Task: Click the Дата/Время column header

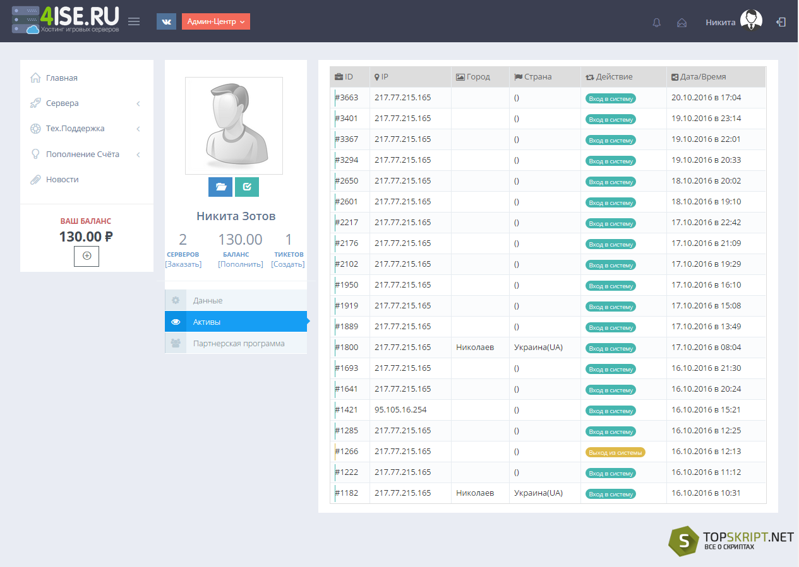Action: 716,77
